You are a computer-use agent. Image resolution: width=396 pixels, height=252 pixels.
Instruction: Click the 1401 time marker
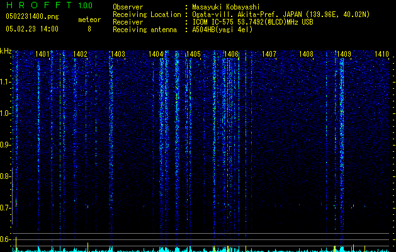click(x=42, y=54)
